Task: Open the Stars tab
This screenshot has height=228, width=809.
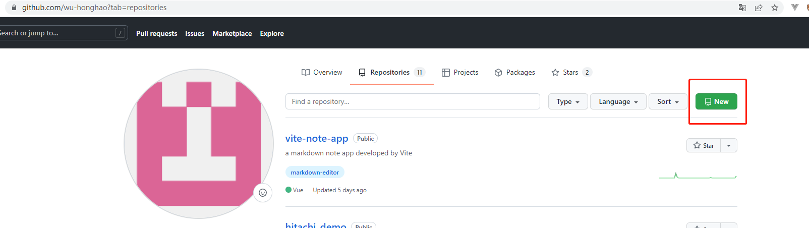Action: tap(571, 73)
